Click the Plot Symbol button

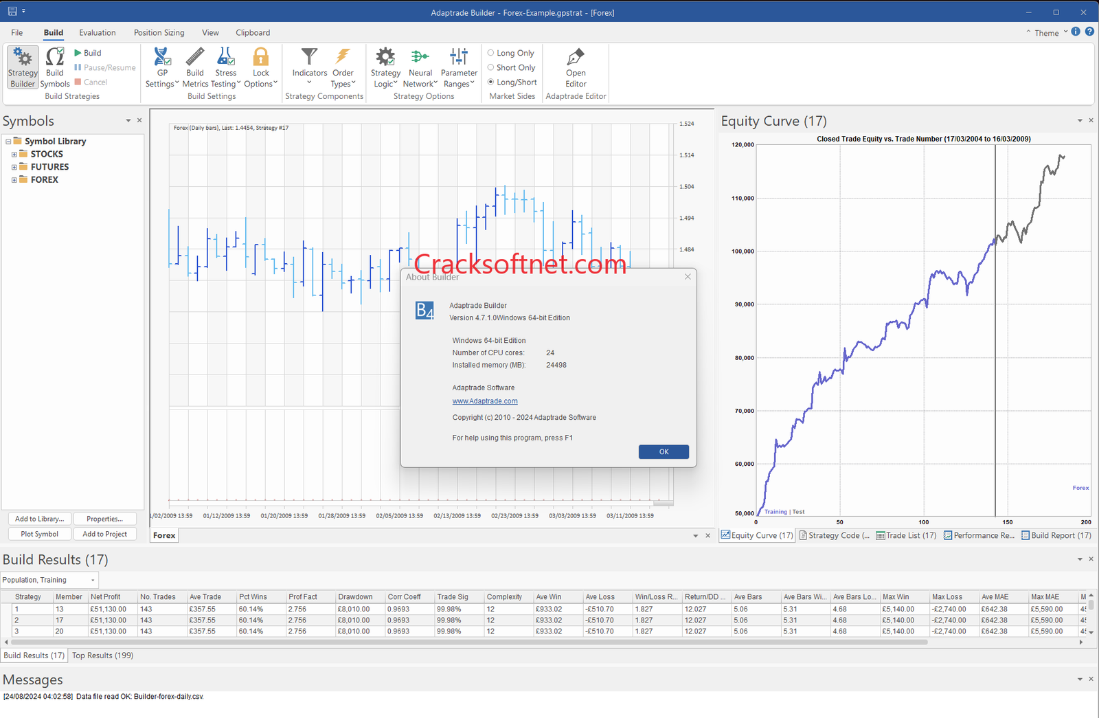tap(39, 534)
